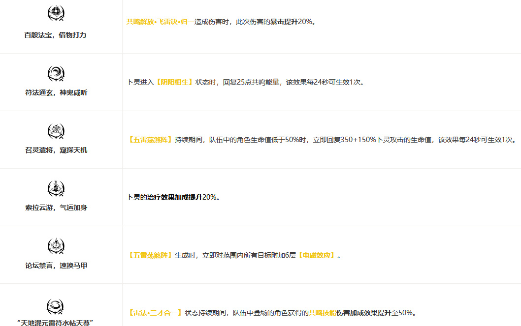Open the 【雷法•三才合一】 highlighted term
The width and height of the screenshot is (521, 326).
(x=155, y=313)
